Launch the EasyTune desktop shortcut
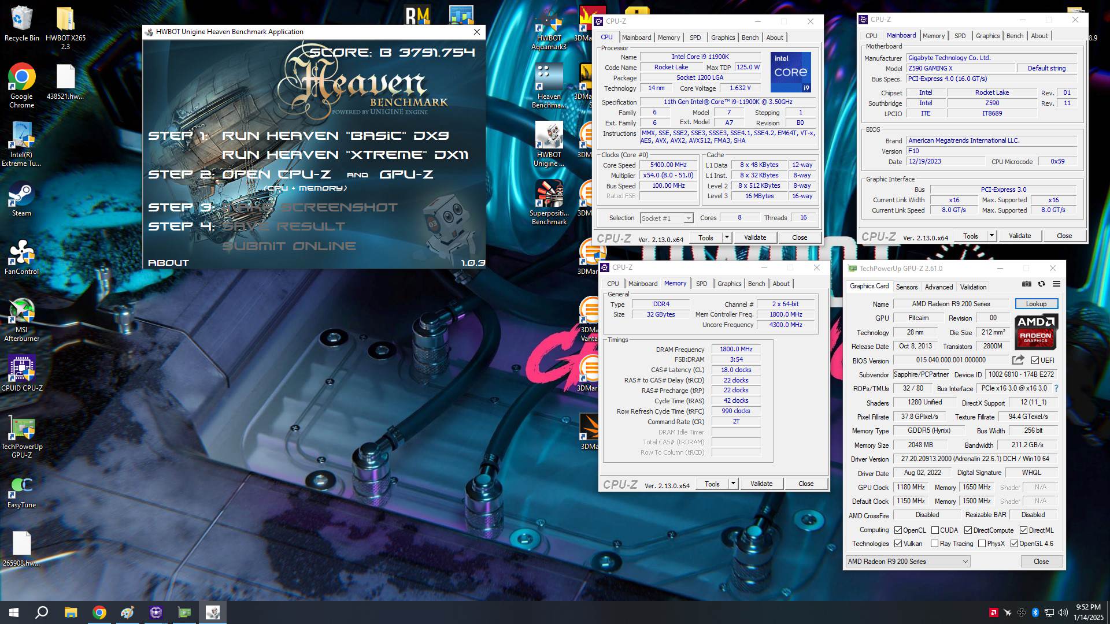Screen dimensions: 1110x624 point(21,492)
